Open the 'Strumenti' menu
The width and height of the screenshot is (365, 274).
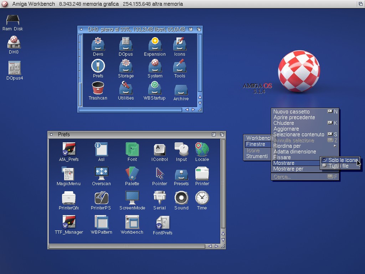coord(257,156)
